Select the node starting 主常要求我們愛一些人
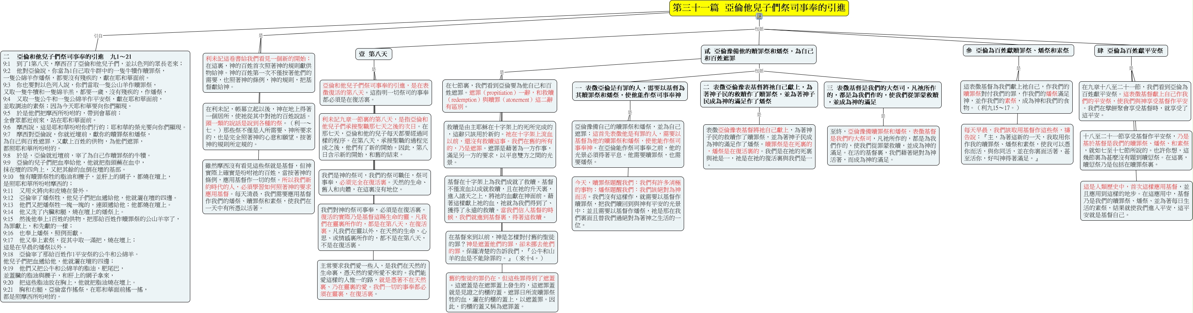1193x313 pixels. [373, 280]
